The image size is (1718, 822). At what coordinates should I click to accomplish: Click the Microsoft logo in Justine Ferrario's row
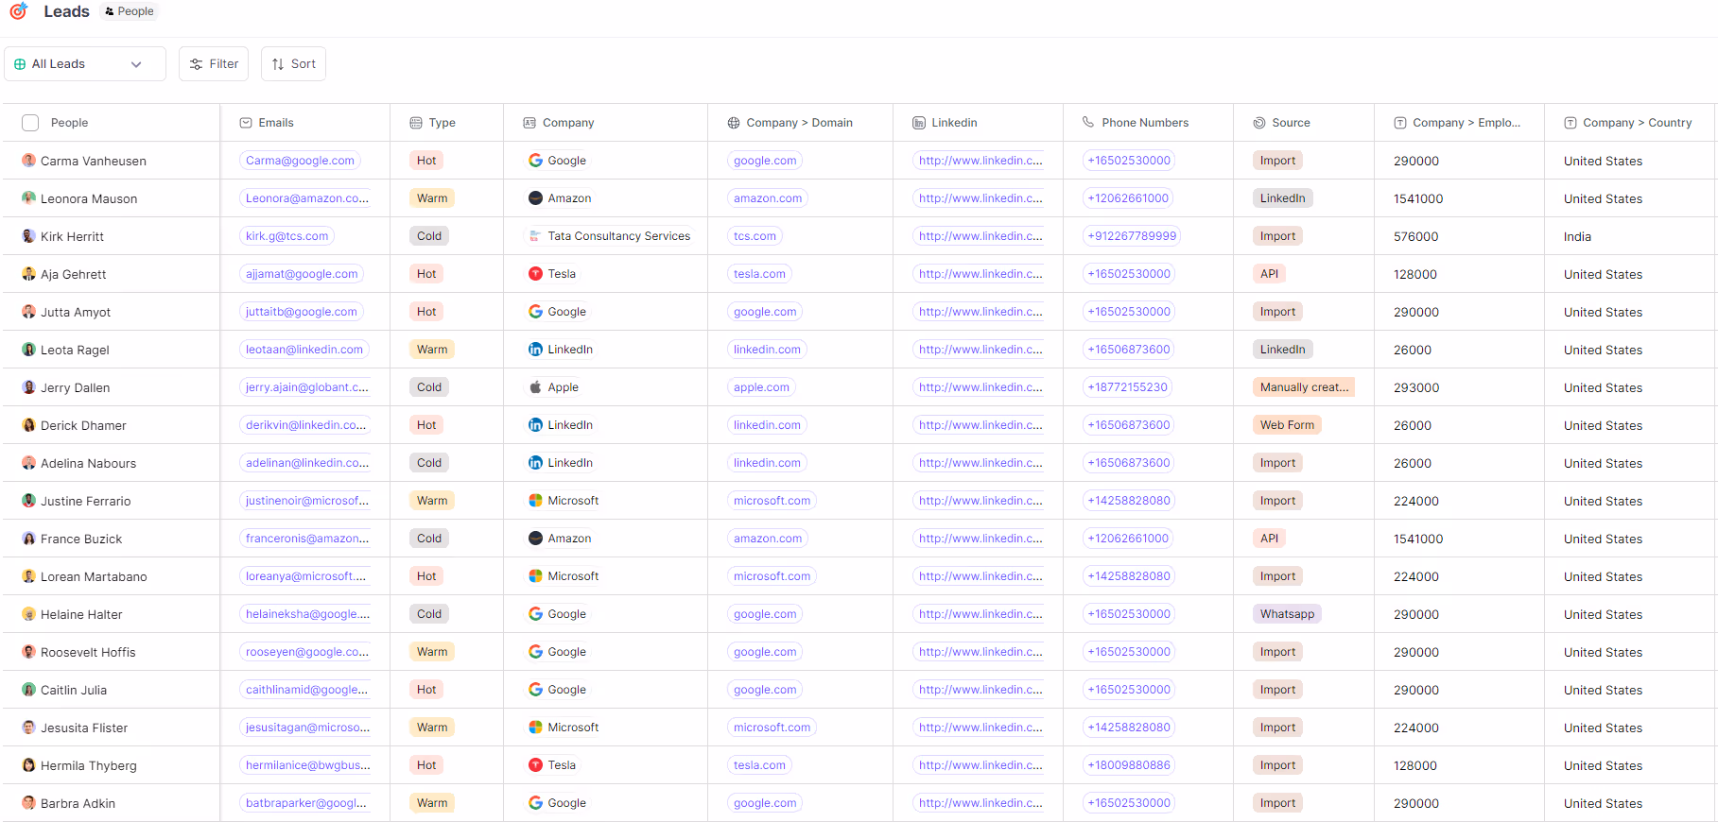point(535,501)
